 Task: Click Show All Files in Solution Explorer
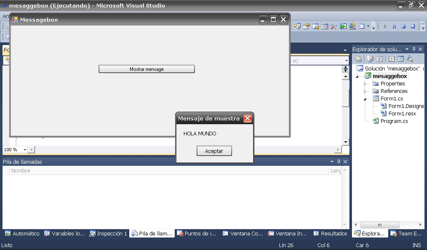click(370, 59)
